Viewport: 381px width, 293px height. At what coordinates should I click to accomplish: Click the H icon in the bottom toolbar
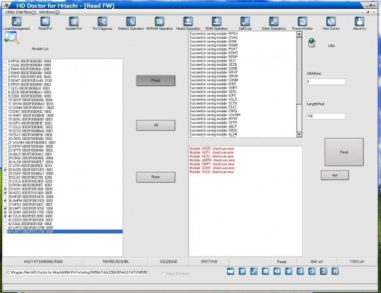click(335, 271)
